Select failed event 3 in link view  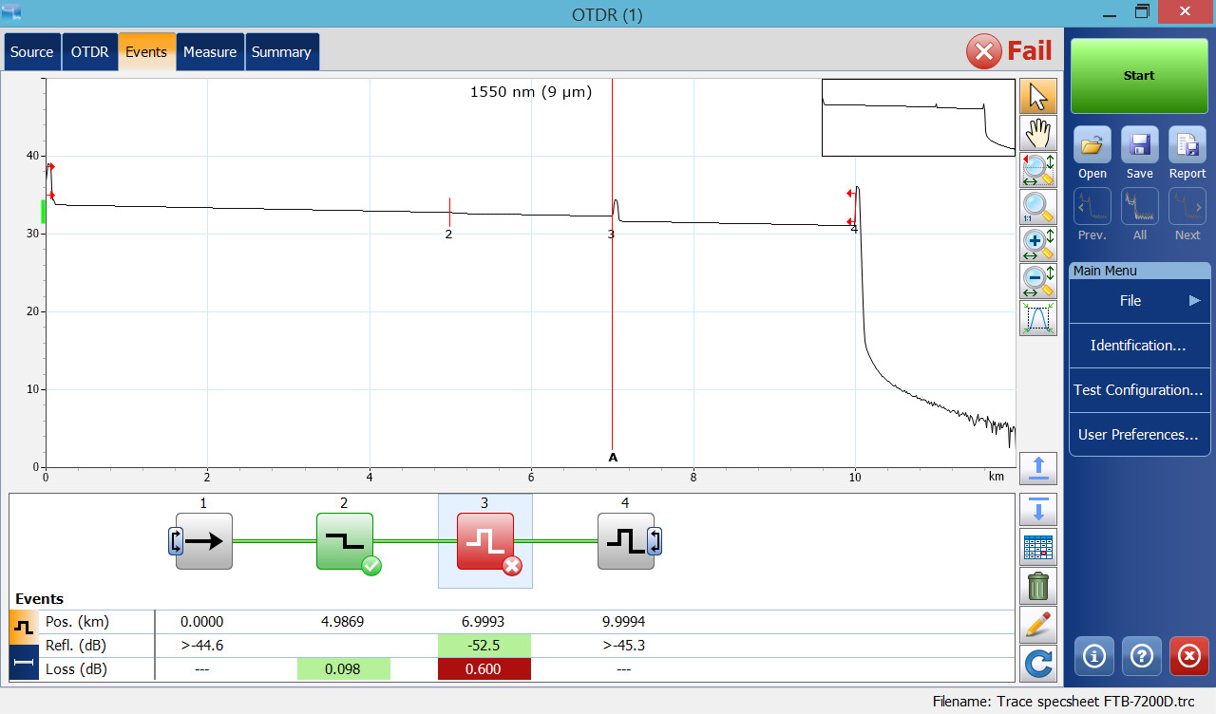[x=485, y=541]
